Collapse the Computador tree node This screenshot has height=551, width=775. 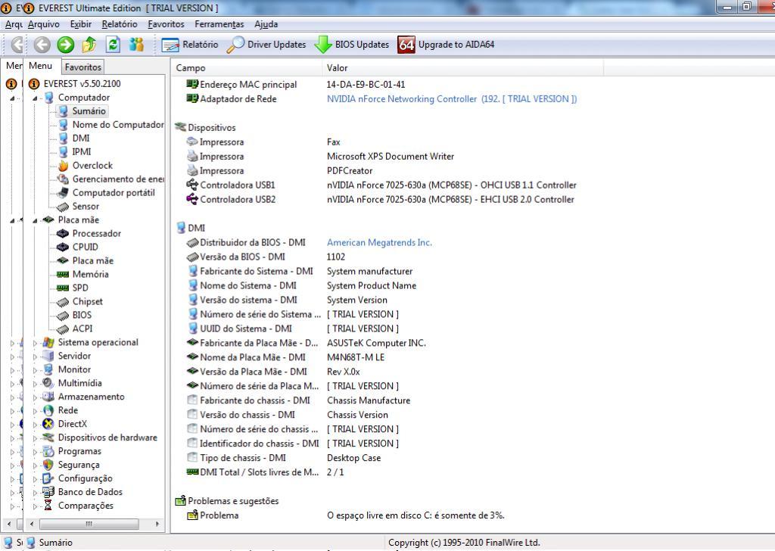(x=35, y=98)
